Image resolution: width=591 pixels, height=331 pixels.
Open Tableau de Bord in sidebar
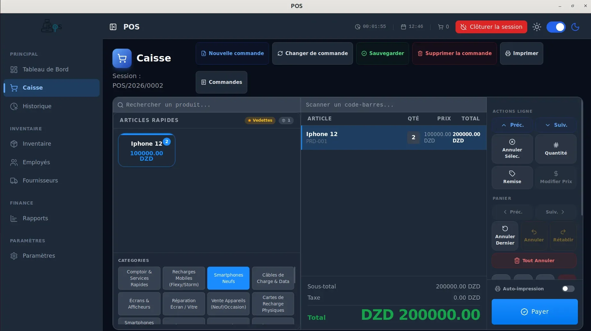coord(52,69)
